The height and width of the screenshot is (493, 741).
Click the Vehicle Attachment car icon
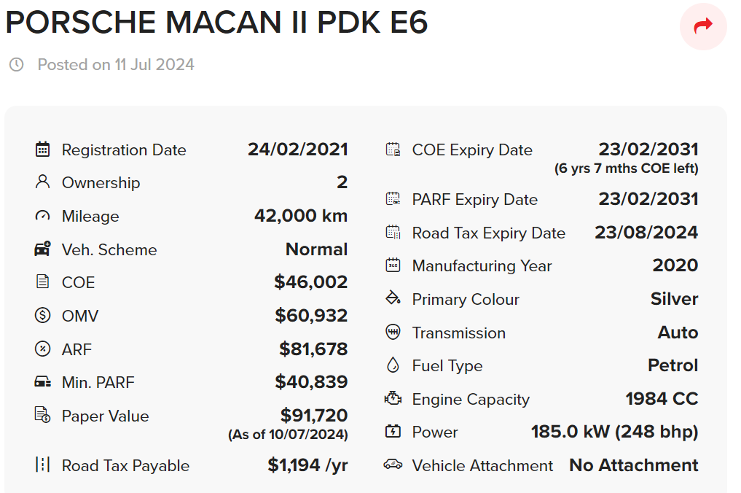coord(393,465)
